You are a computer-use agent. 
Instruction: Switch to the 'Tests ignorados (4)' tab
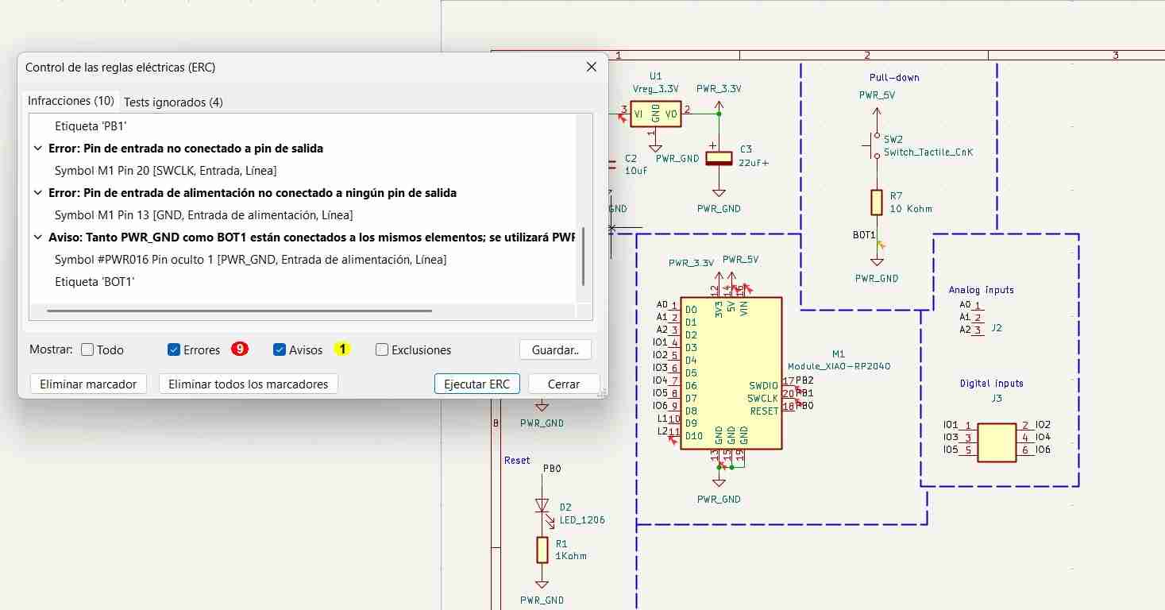(172, 102)
